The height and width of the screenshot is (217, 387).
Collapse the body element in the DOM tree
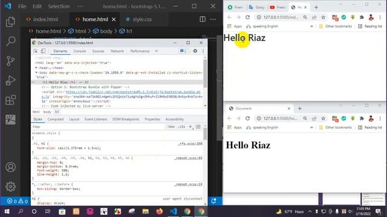coord(36,72)
